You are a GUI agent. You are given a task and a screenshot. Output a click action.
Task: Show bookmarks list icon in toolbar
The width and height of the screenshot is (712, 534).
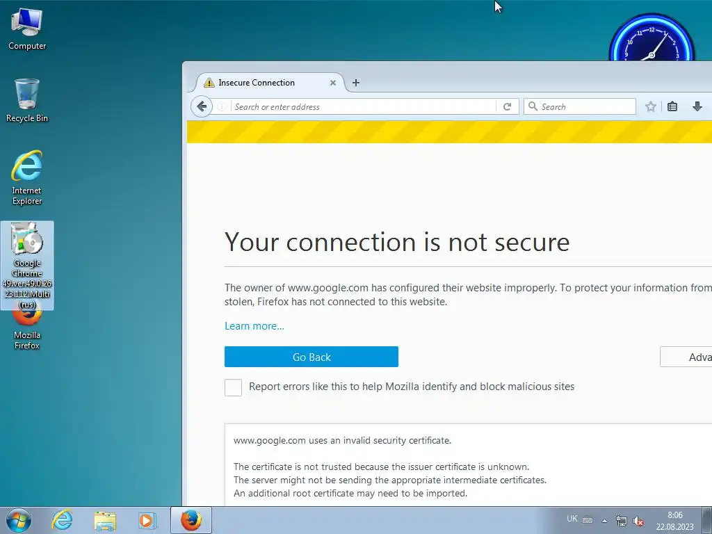[672, 106]
